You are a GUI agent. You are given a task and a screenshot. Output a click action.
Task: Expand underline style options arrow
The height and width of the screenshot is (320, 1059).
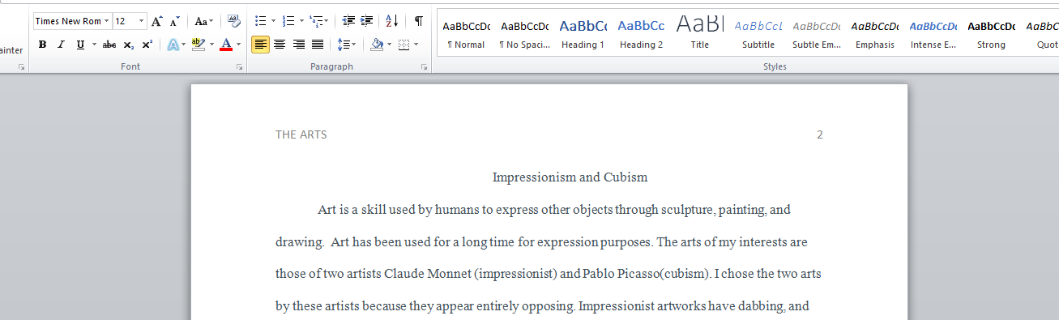tap(94, 45)
